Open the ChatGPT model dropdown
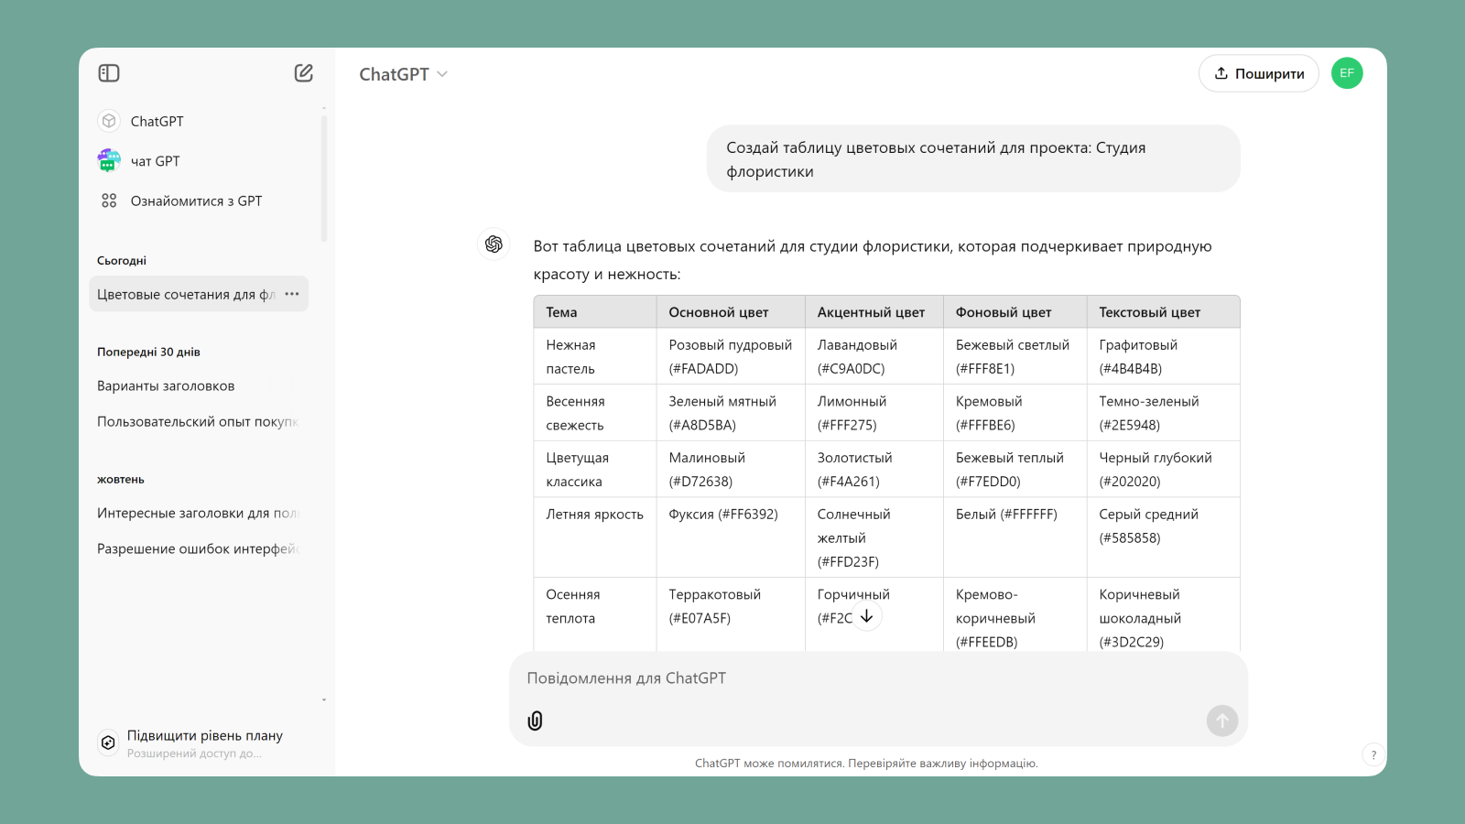The image size is (1465, 824). [x=403, y=74]
